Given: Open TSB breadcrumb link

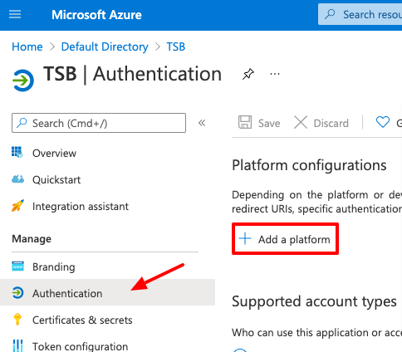Looking at the screenshot, I should 176,46.
